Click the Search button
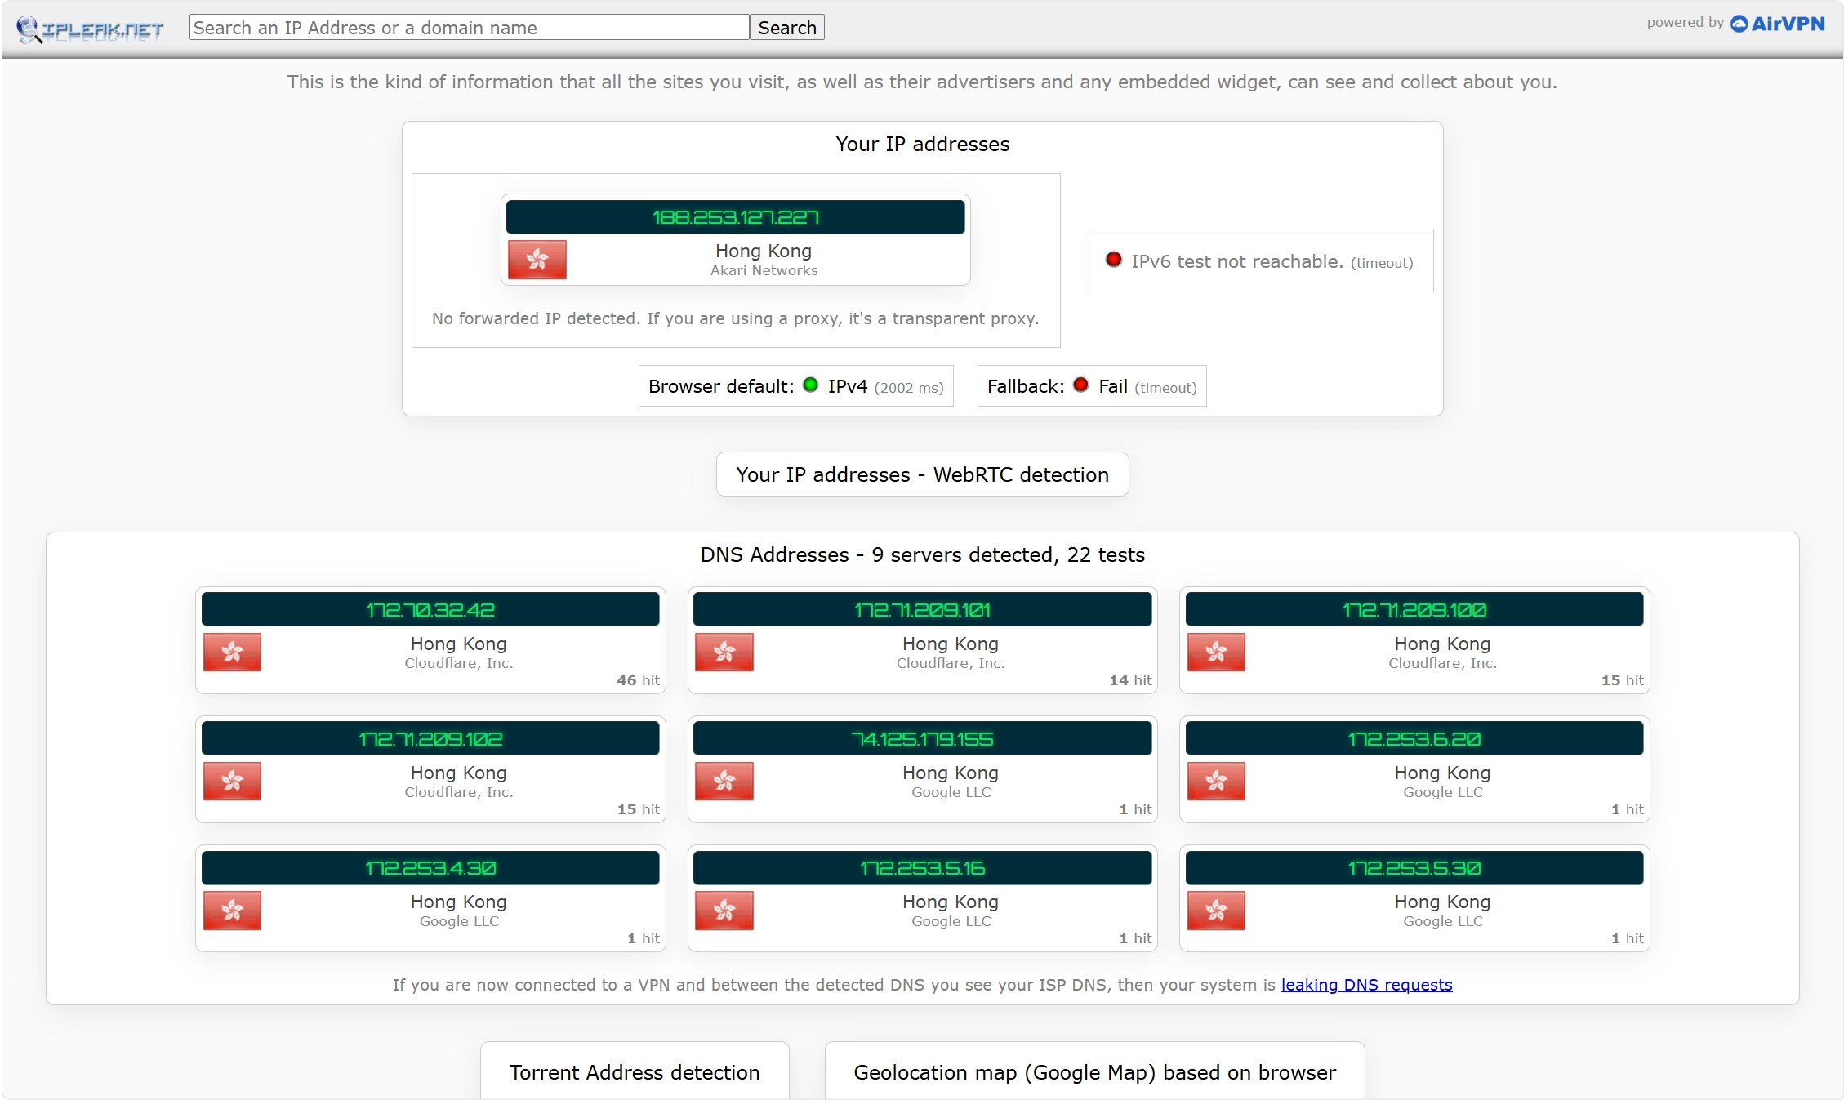Screen dimensions: 1844x1100 tap(786, 27)
